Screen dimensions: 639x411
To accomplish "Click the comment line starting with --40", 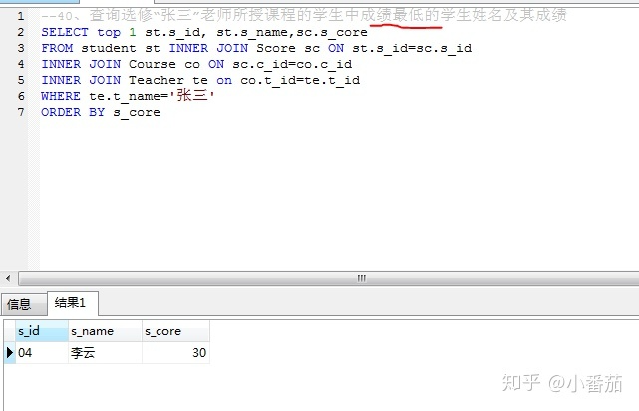I will (304, 16).
